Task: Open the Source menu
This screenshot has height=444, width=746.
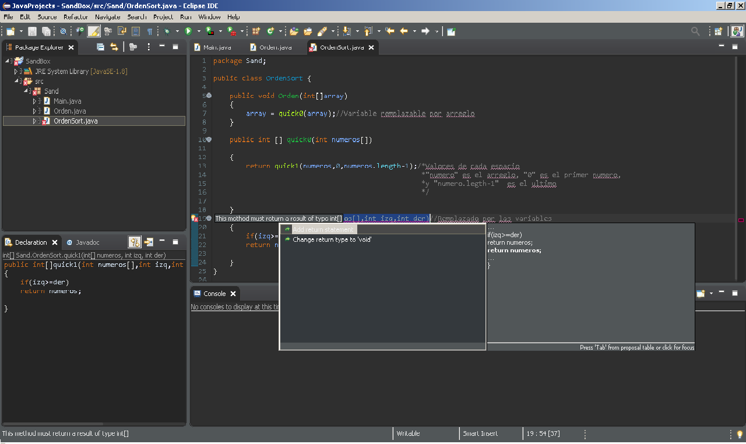Action: 47,17
